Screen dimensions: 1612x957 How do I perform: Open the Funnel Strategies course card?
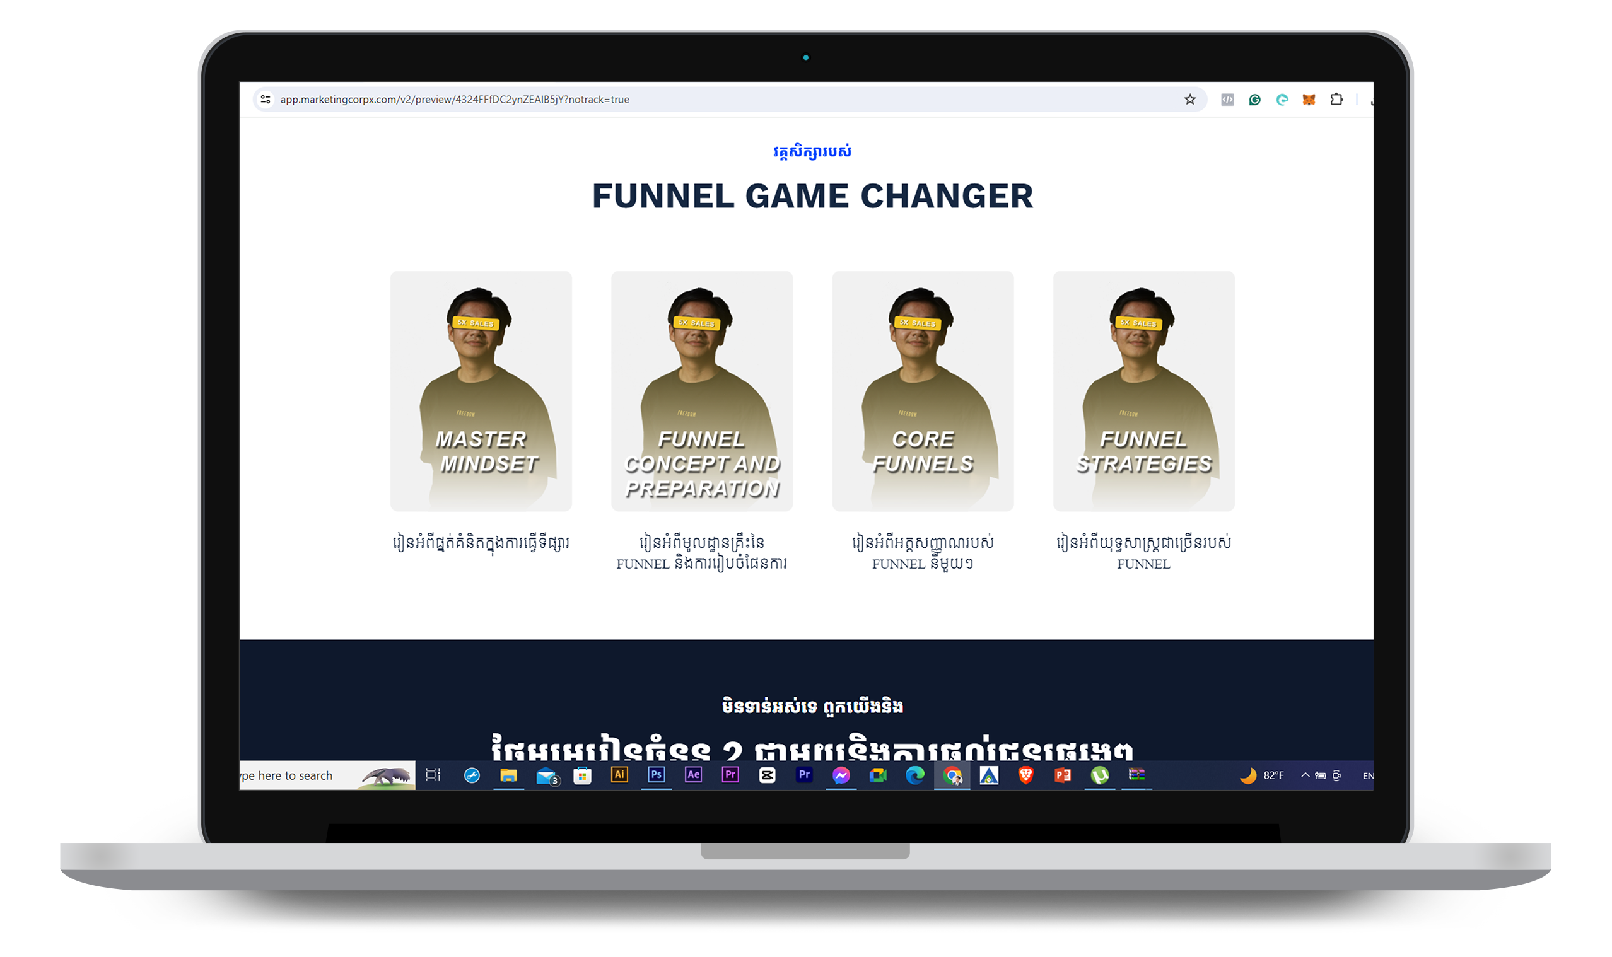(x=1143, y=391)
